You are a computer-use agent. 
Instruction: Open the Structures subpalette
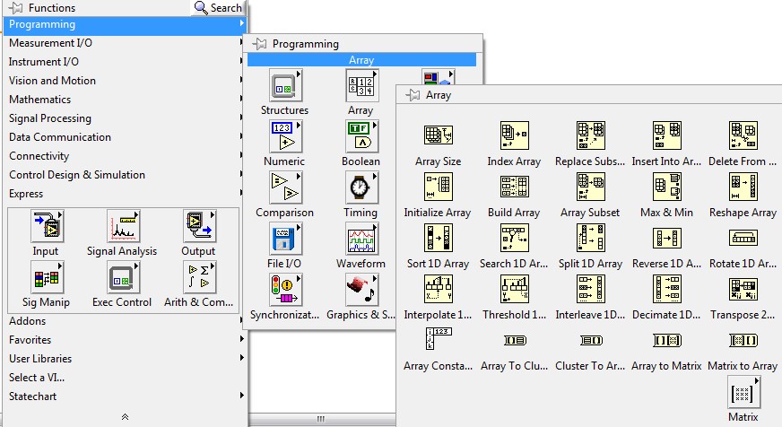pos(285,86)
